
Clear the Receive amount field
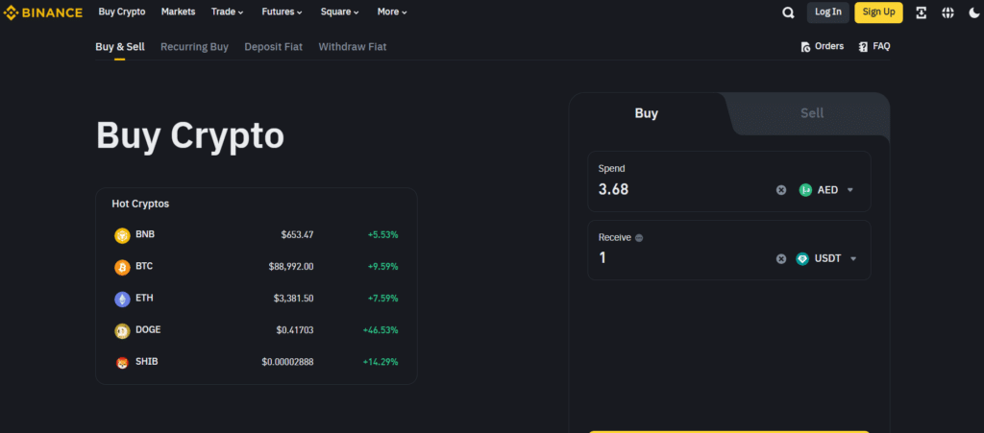[x=781, y=259]
